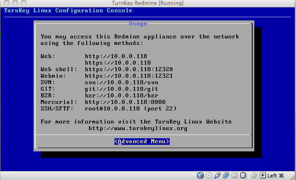296x180 pixels.
Task: Click the hard disk activity icon
Action: (x=200, y=175)
